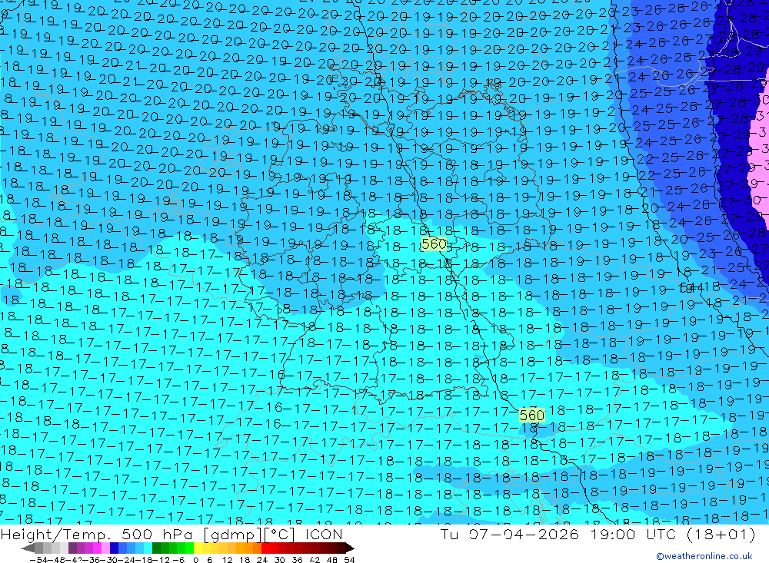Click the gray left arrow of the scale
Viewport: 769px width, 563px height.
coord(28,548)
